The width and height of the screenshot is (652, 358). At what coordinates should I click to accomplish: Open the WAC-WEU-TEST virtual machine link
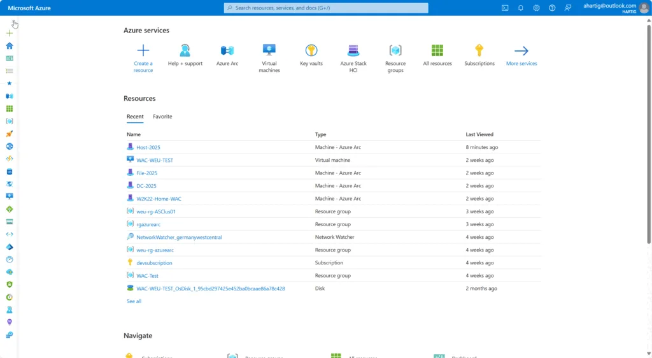[155, 160]
